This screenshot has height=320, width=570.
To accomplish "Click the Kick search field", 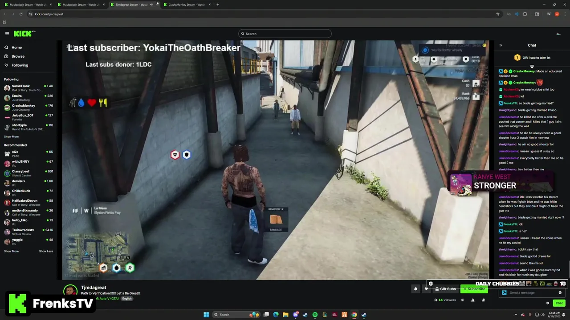I will pyautogui.click(x=285, y=34).
